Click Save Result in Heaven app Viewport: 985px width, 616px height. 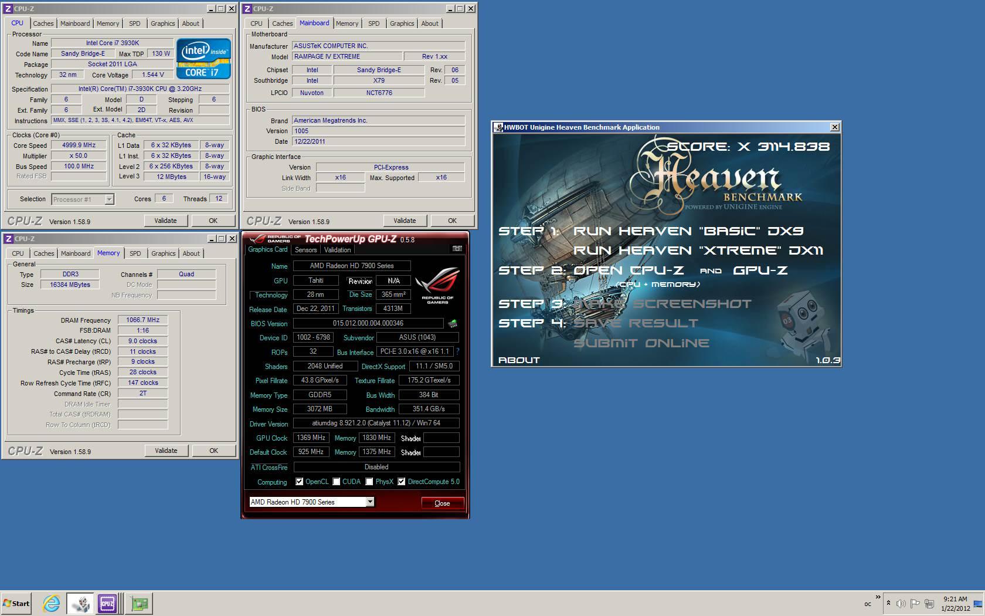click(x=636, y=323)
